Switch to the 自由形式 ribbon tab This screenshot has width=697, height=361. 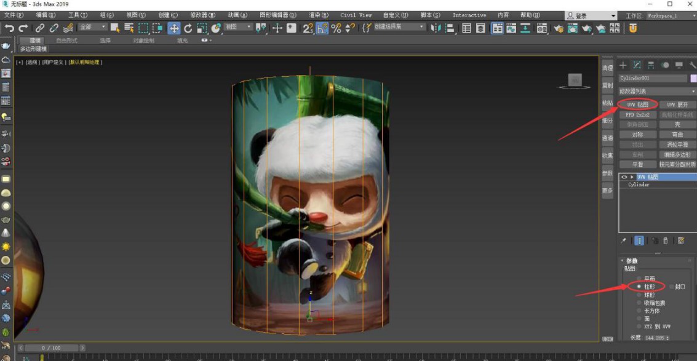66,41
